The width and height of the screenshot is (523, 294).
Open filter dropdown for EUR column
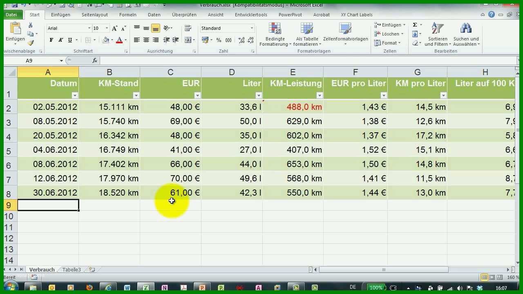point(197,96)
